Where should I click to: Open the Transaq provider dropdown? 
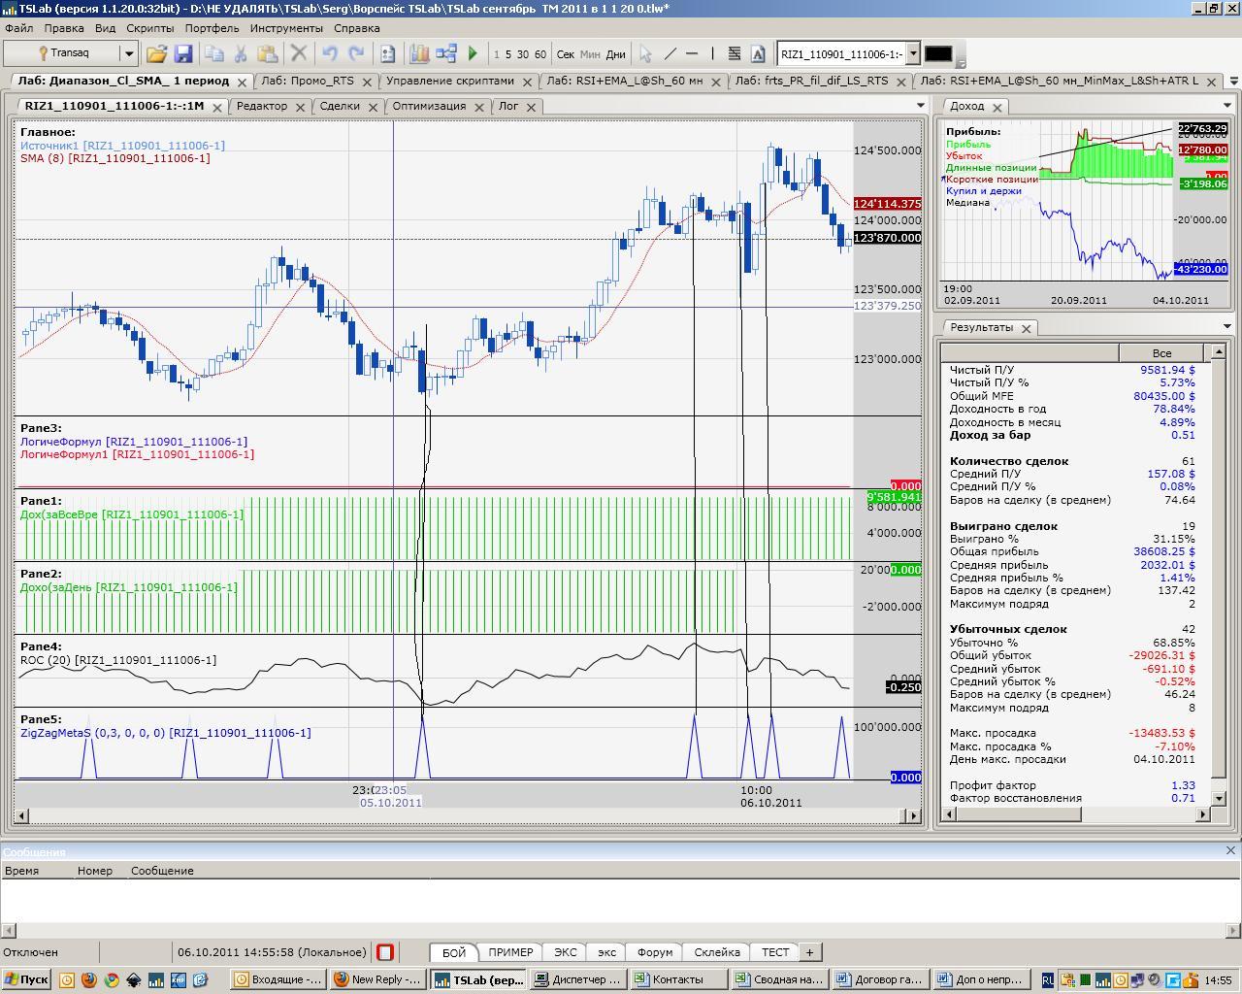128,54
